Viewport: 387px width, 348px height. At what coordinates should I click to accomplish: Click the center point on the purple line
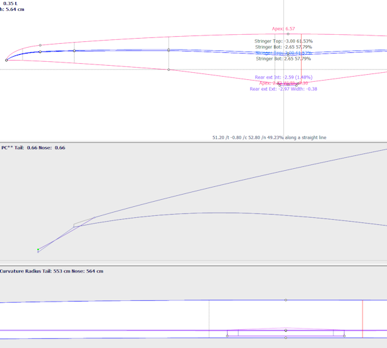point(286,330)
